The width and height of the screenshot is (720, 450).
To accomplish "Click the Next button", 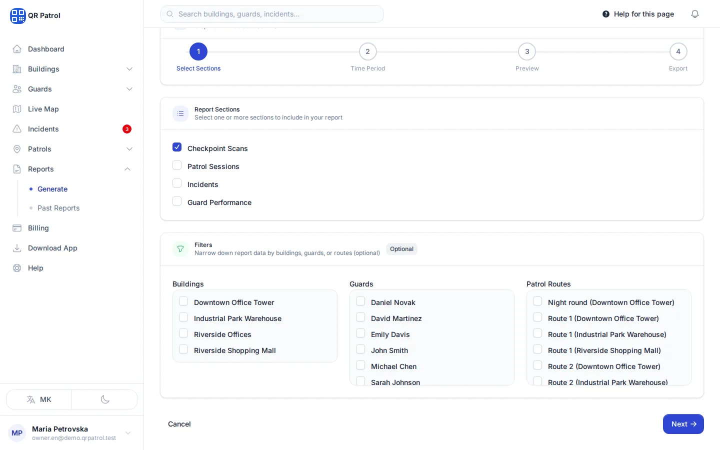I will pyautogui.click(x=683, y=424).
